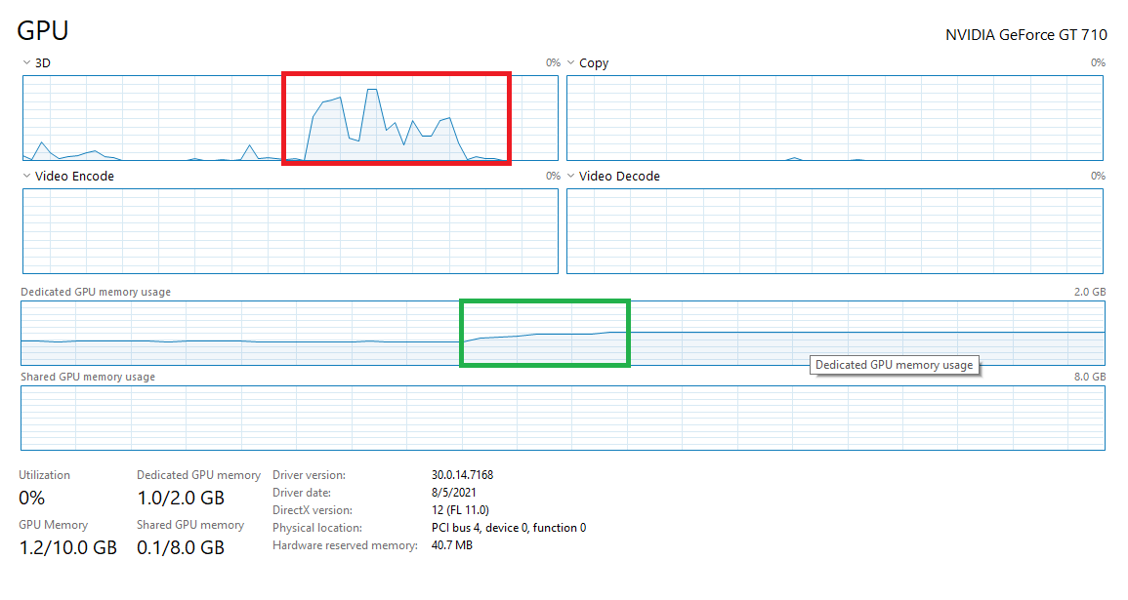Click the PCI bus 4 physical location text
1128x600 pixels.
[x=508, y=528]
